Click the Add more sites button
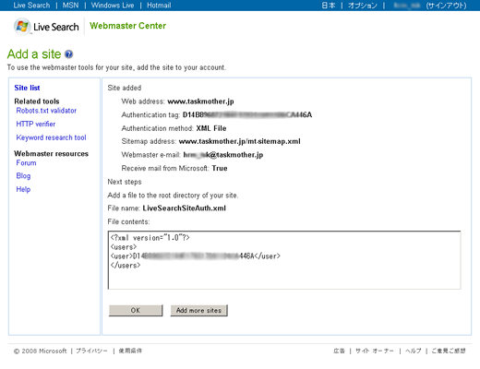This screenshot has width=480, height=369. pyautogui.click(x=198, y=310)
